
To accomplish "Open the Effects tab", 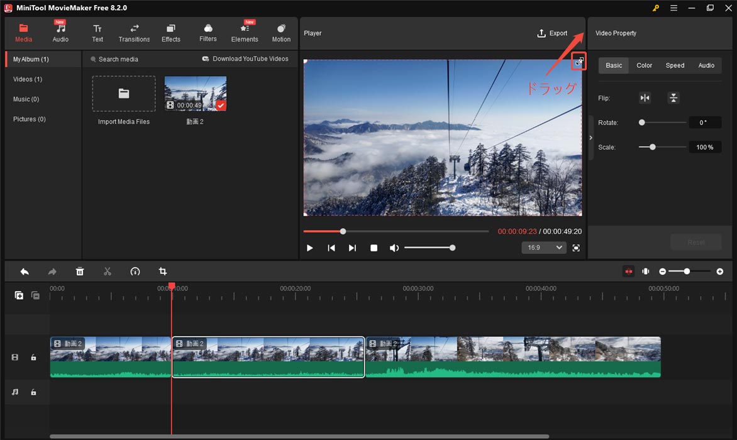I will pyautogui.click(x=170, y=33).
